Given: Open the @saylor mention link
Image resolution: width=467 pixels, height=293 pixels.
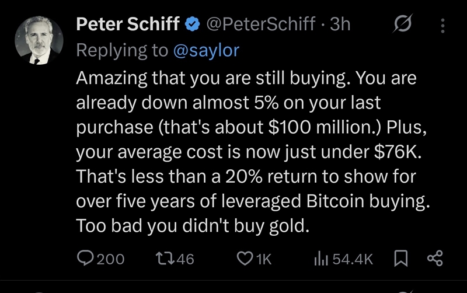Looking at the screenshot, I should click(206, 51).
